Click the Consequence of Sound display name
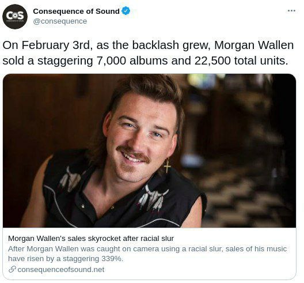This screenshot has height=283, width=304. [x=76, y=12]
